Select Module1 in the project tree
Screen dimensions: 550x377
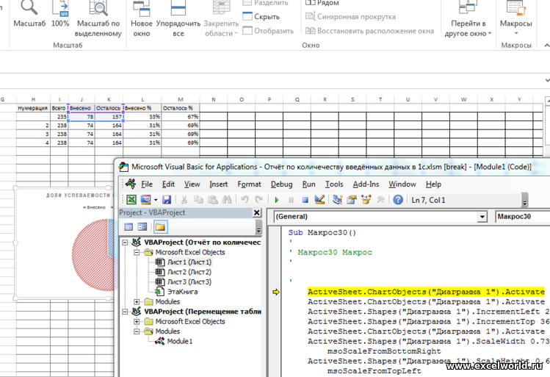pyautogui.click(x=179, y=342)
